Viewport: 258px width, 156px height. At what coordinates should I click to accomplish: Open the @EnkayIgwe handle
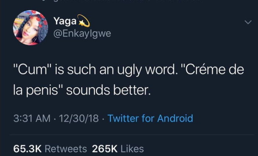(x=82, y=34)
